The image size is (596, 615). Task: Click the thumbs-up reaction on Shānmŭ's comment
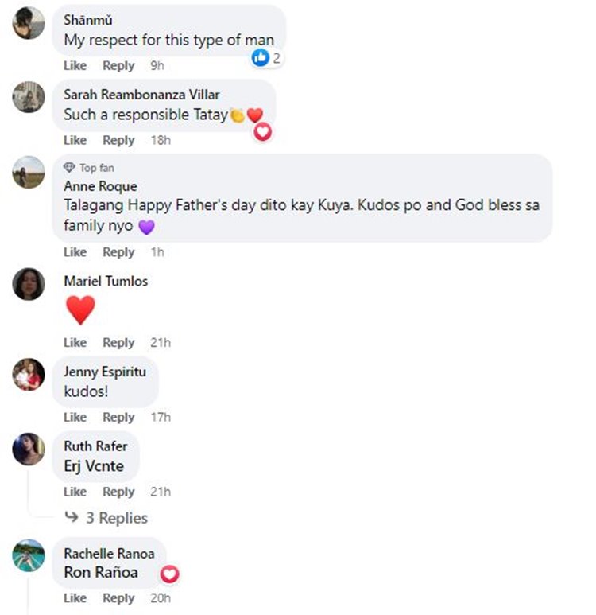click(261, 57)
